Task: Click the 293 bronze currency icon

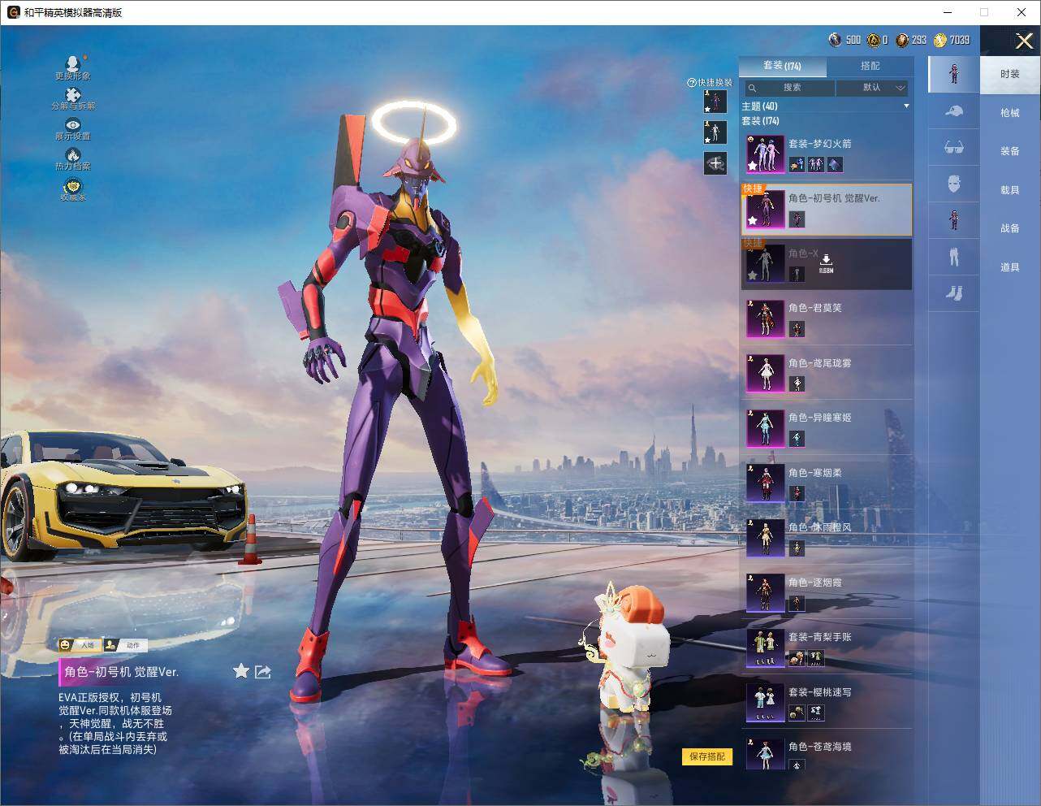Action: click(x=902, y=40)
